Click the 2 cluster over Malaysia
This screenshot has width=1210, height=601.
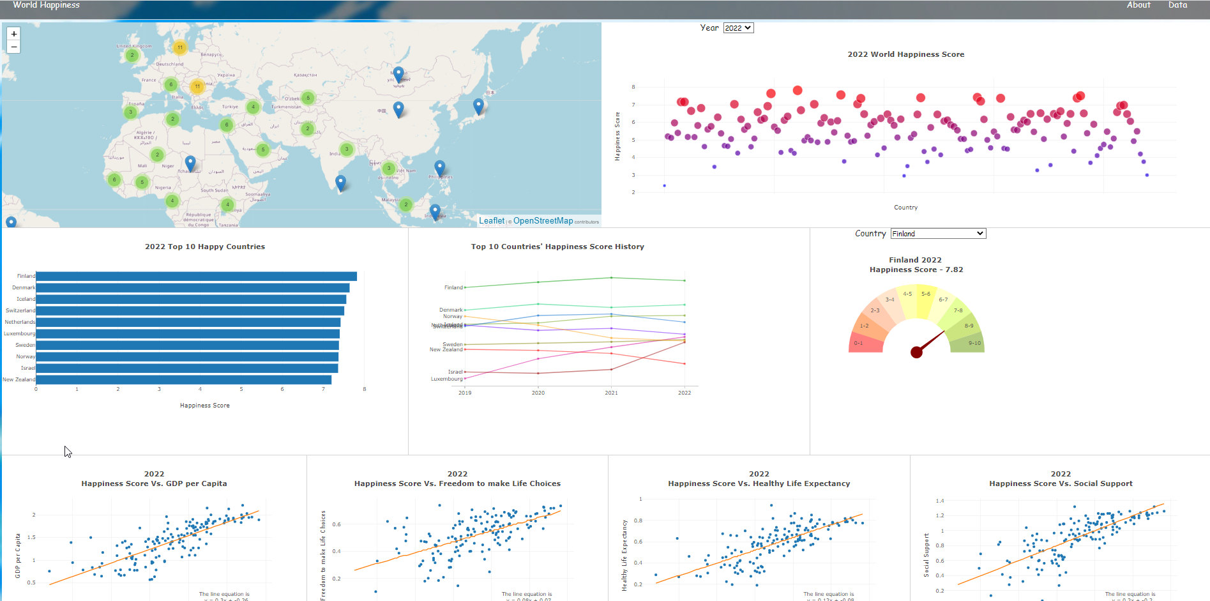tap(406, 204)
